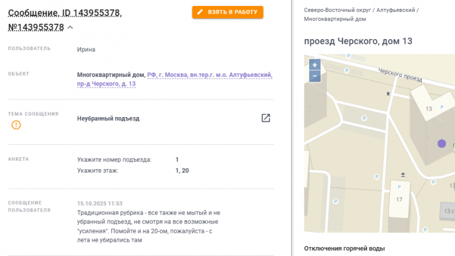Open the address link 'пр-д Черского, д. 13'

(106, 84)
